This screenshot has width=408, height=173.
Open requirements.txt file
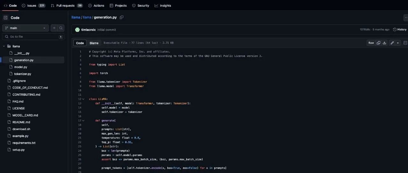click(24, 143)
